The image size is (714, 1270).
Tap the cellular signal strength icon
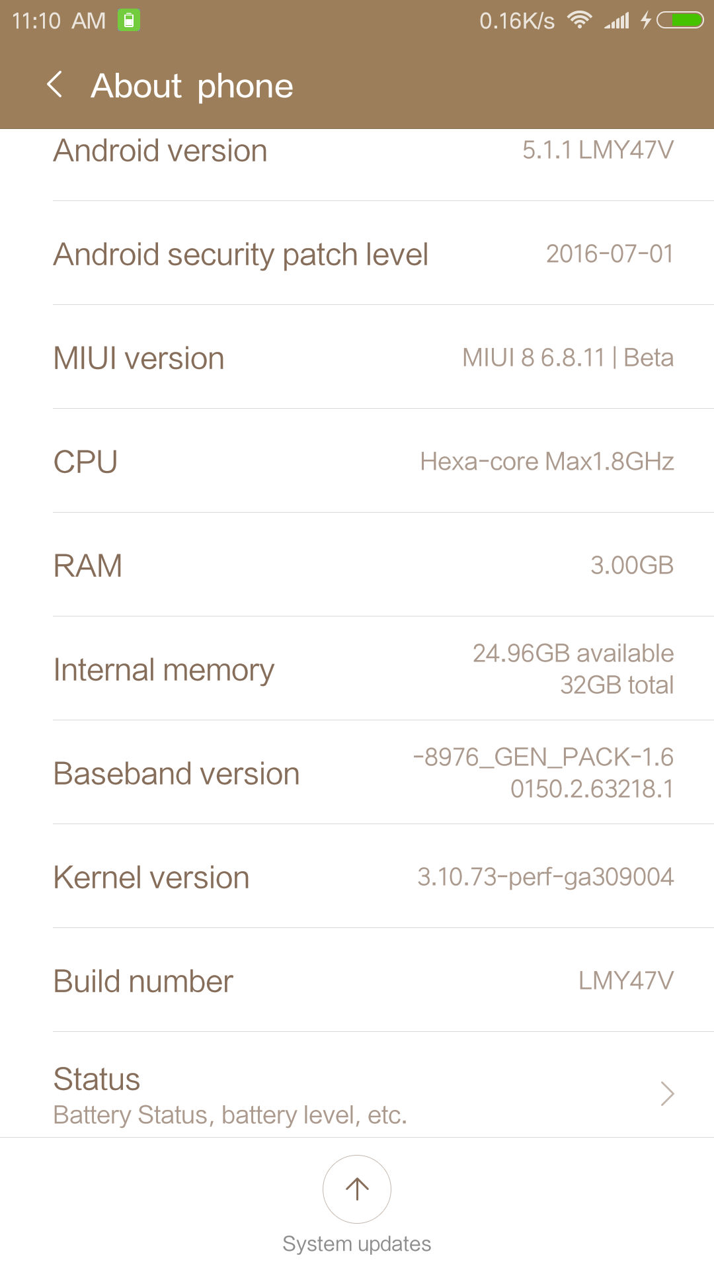click(617, 21)
